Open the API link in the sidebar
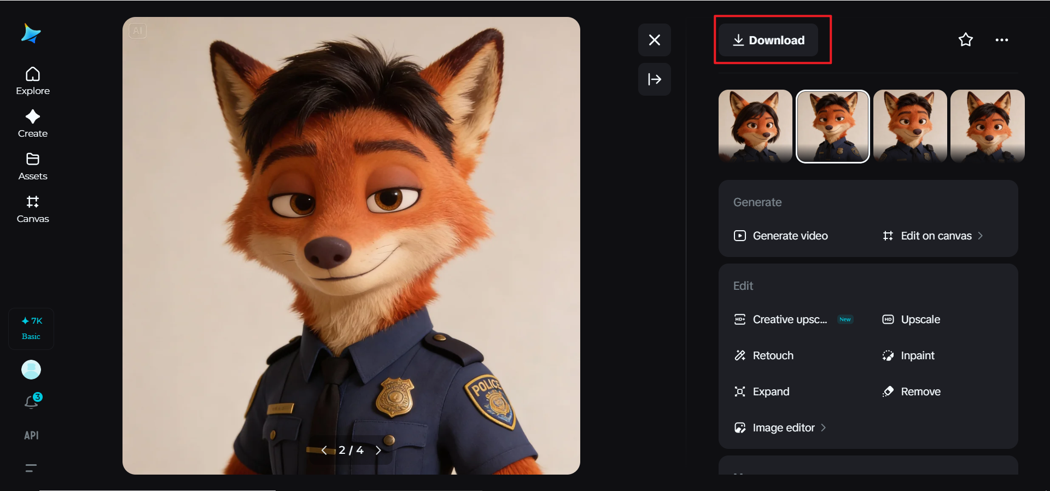The height and width of the screenshot is (491, 1050). click(31, 435)
